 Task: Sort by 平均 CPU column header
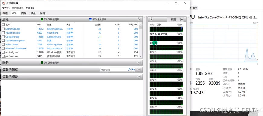point(134,25)
